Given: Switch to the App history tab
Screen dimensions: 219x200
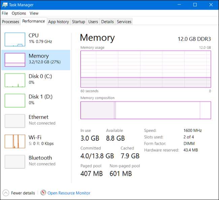Looking at the screenshot, I should pos(58,22).
